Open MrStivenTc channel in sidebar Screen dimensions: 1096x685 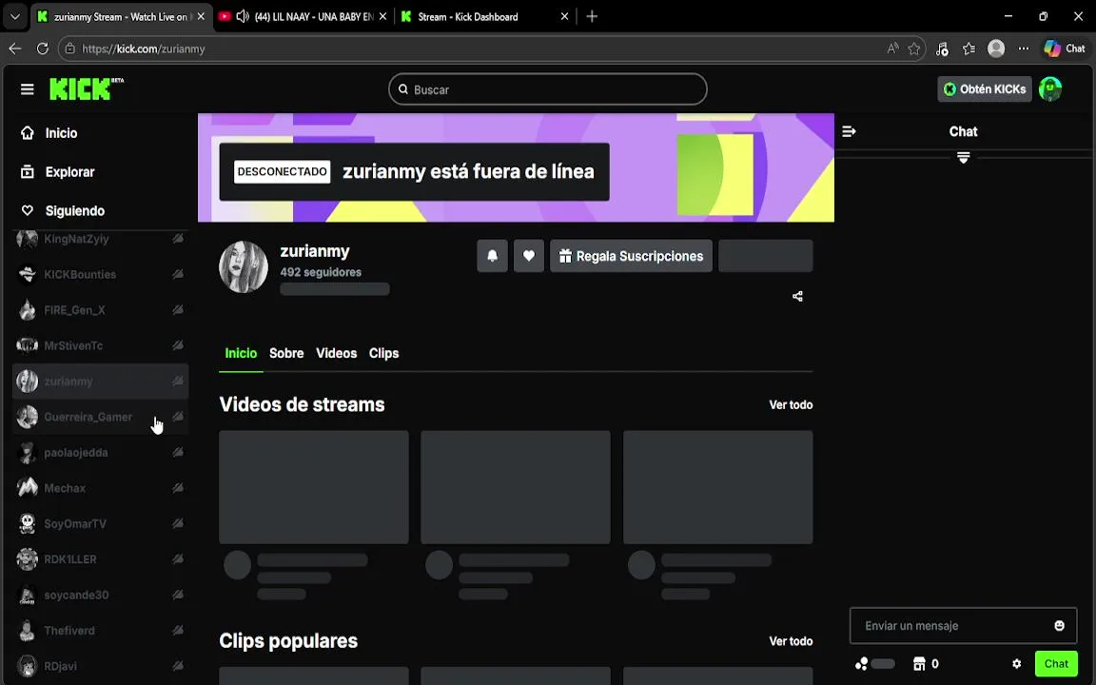(100, 346)
